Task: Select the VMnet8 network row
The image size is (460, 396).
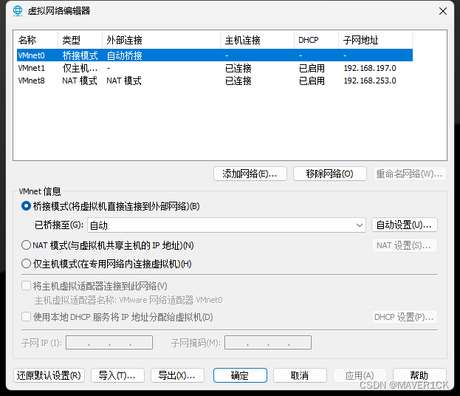Action: [214, 81]
